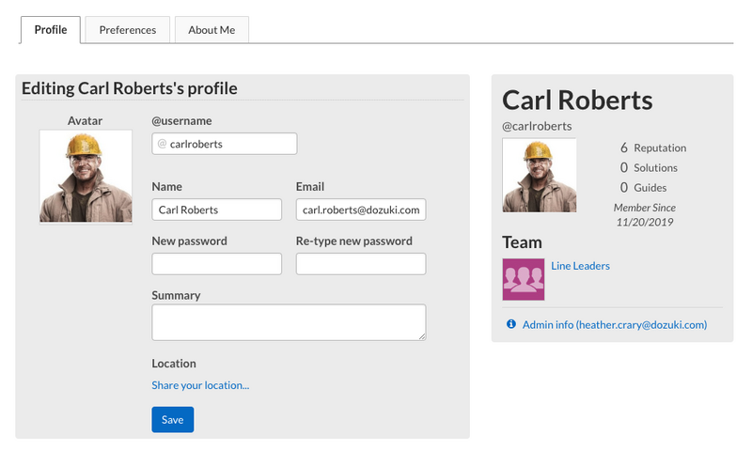Switch to the Preferences tab
The width and height of the screenshot is (752, 451).
click(127, 30)
